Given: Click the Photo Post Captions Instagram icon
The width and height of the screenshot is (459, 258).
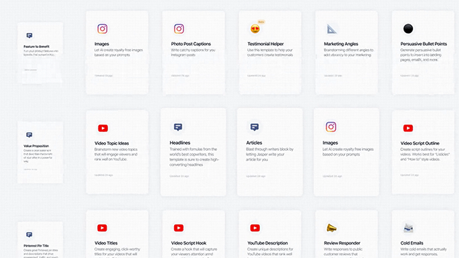Looking at the screenshot, I should point(179,29).
